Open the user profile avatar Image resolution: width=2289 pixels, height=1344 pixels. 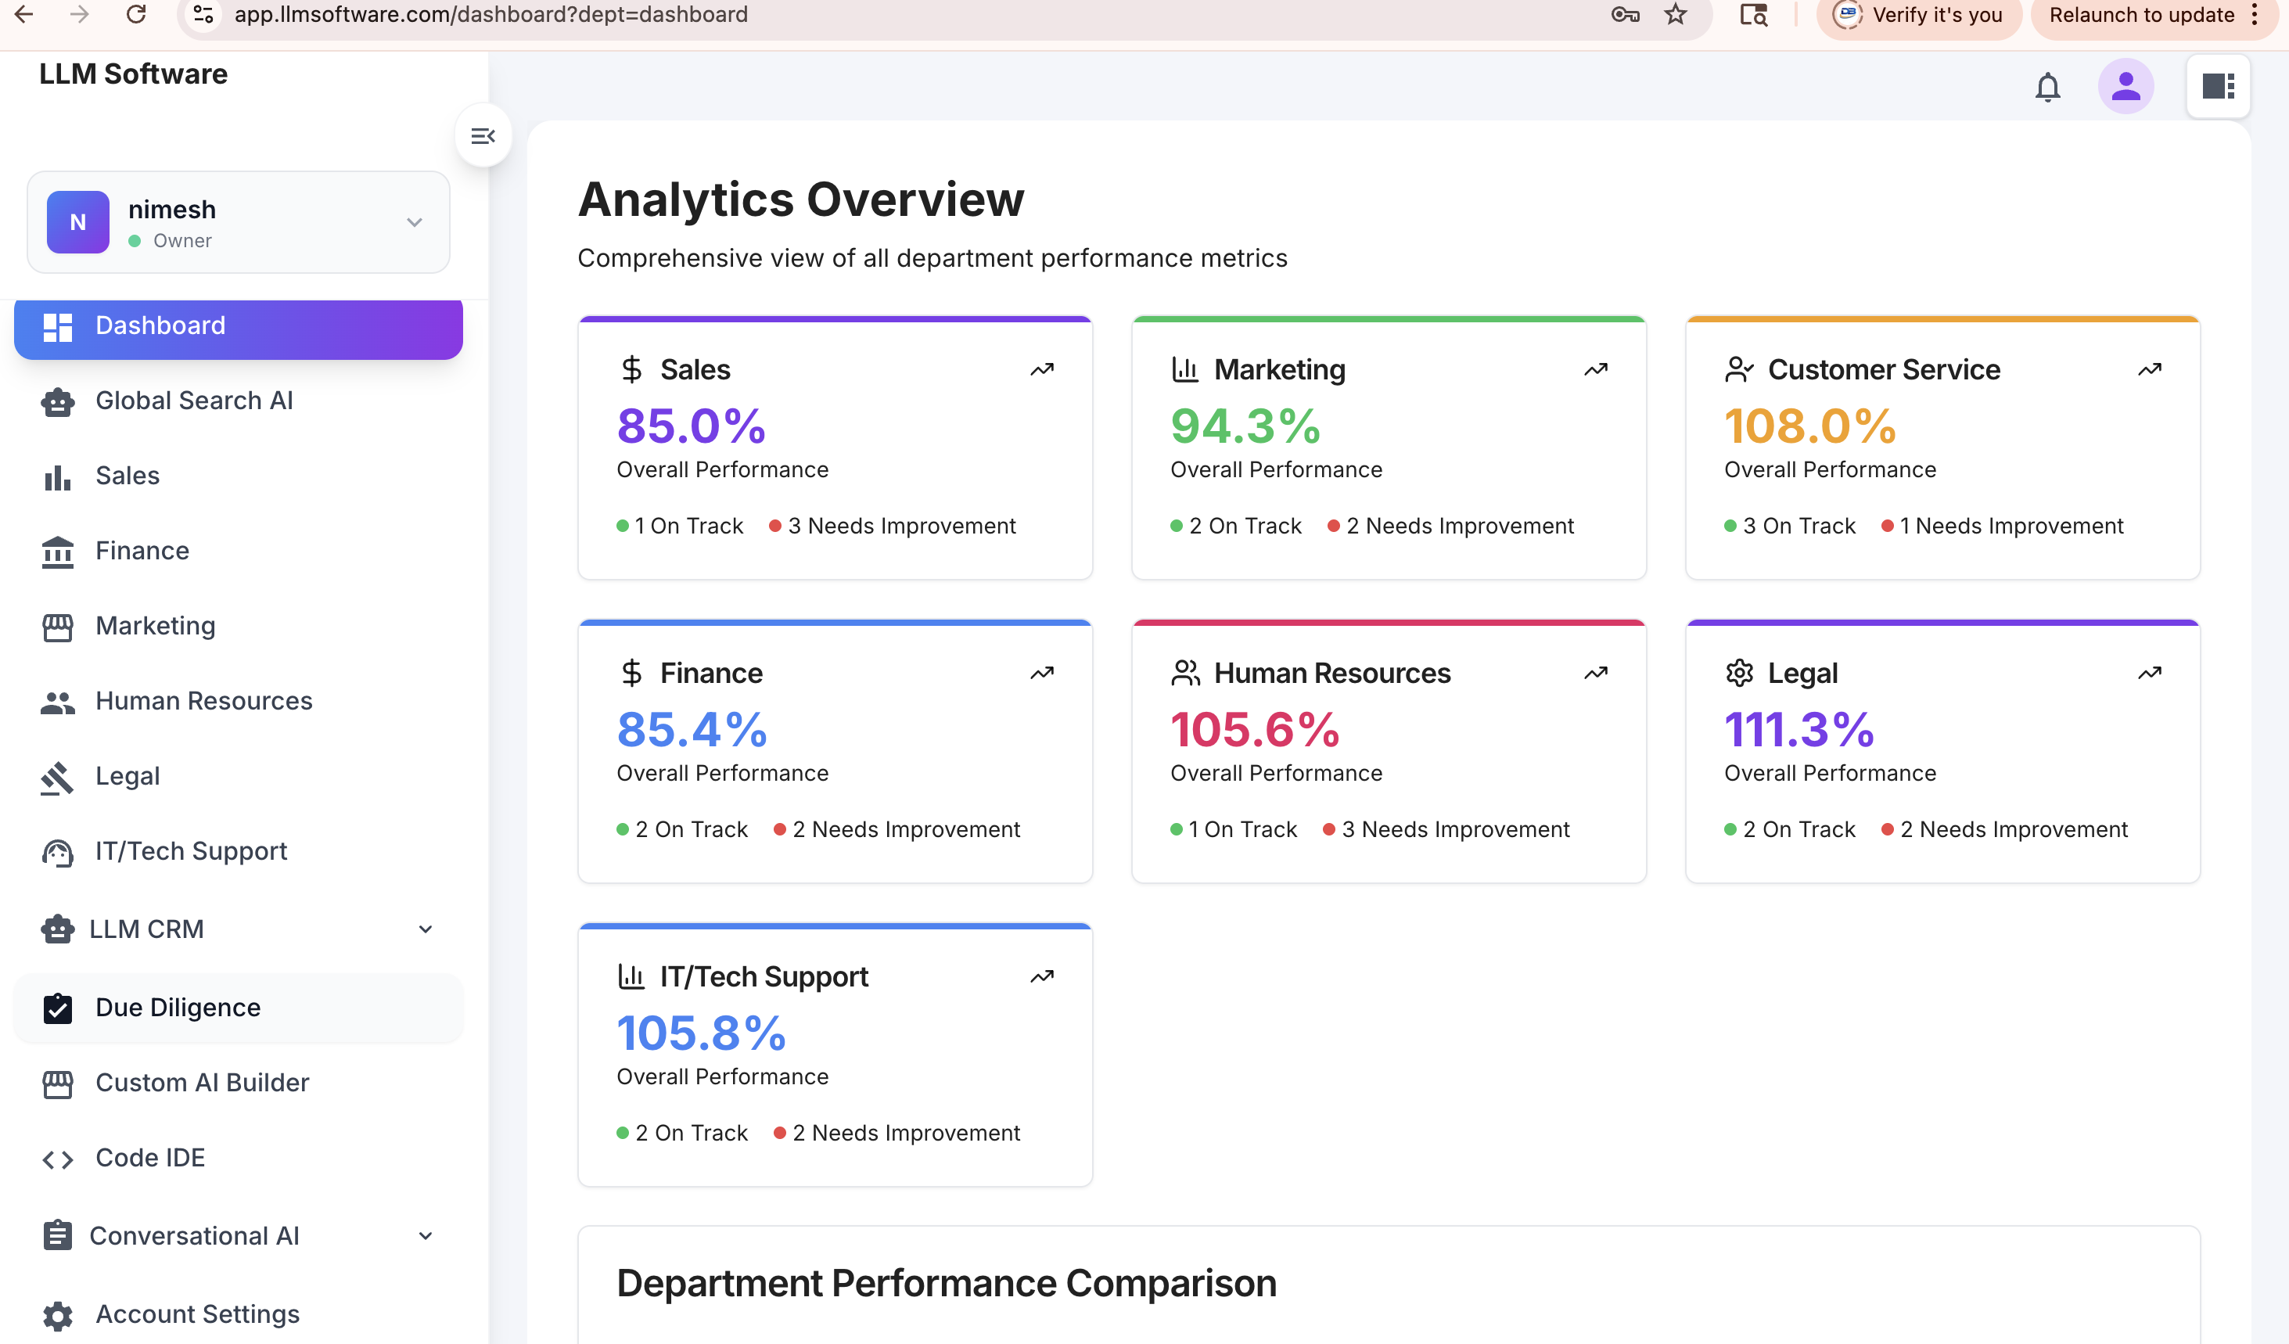(2125, 86)
